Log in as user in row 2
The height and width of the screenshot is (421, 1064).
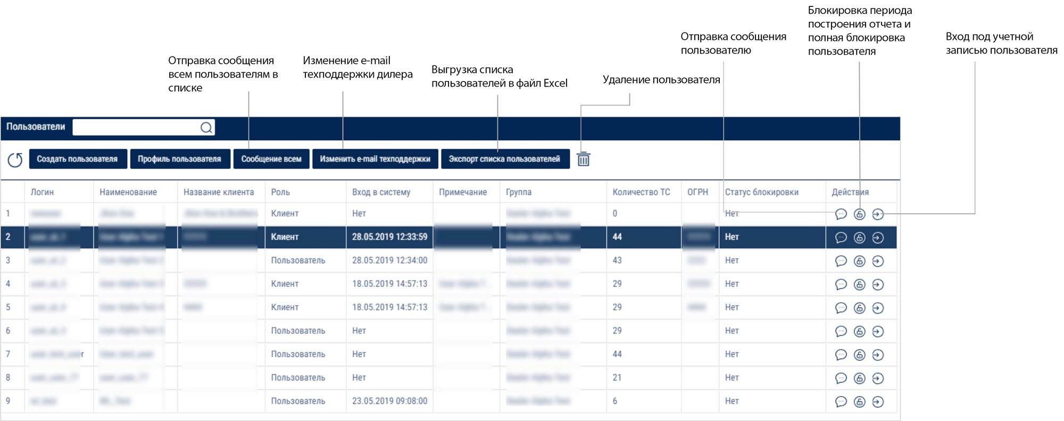coord(878,238)
